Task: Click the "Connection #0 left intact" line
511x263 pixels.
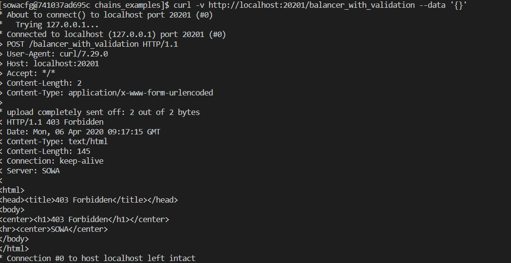Action: 101,258
